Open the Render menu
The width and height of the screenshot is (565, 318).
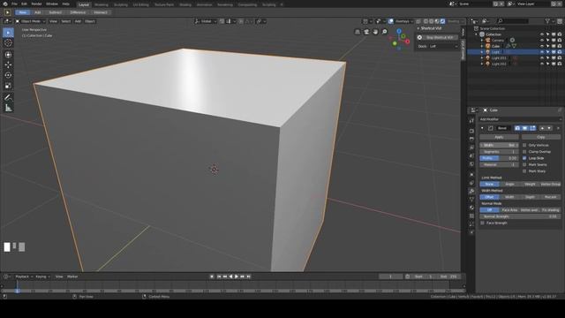point(36,4)
